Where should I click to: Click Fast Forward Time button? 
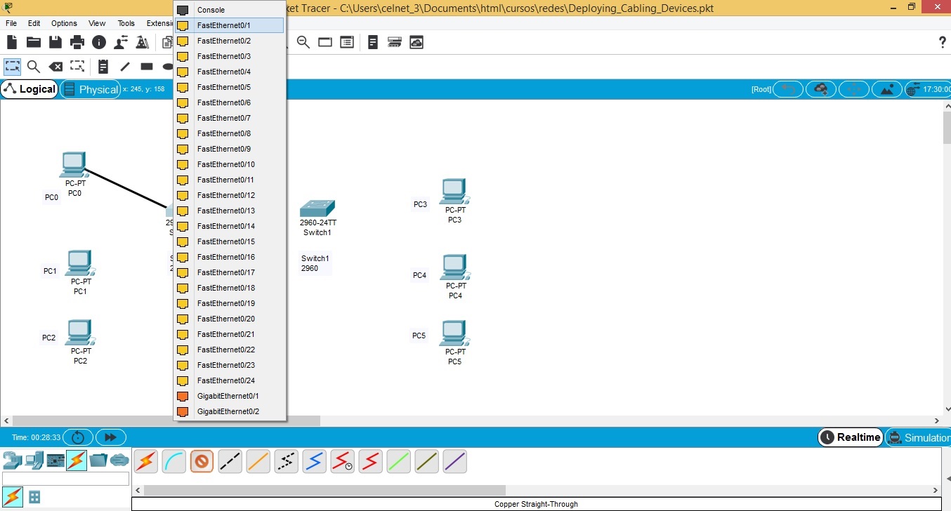tap(110, 437)
